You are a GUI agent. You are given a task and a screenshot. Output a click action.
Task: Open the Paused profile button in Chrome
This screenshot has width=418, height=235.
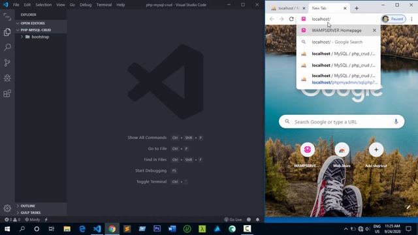[394, 19]
